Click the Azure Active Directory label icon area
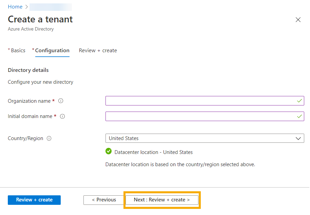 pos(31,29)
